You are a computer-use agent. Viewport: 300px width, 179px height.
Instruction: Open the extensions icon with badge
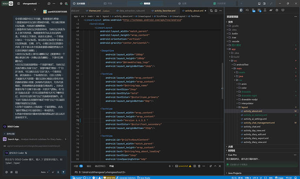tap(259, 10)
